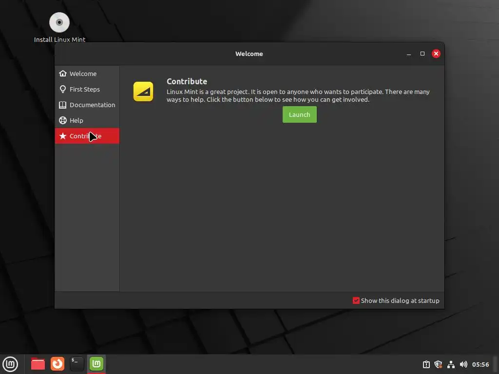The image size is (499, 374).
Task: Select the highlighted Contribute sidebar entry
Action: [x=87, y=136]
